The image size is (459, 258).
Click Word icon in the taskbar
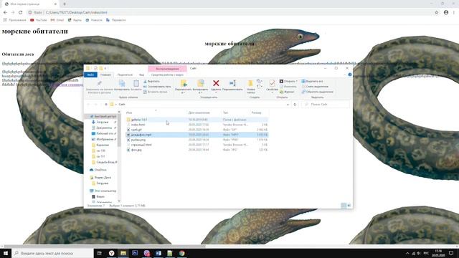(158, 253)
